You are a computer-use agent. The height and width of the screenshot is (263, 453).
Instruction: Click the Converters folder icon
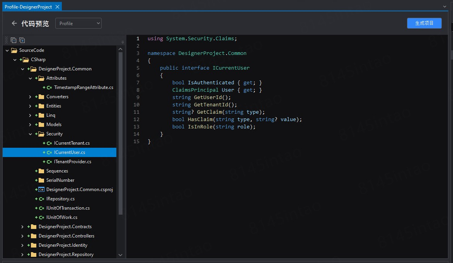point(41,97)
